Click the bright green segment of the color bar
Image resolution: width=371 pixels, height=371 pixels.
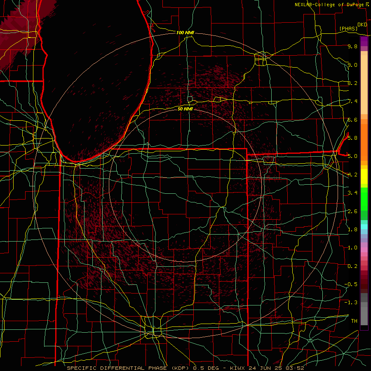pyautogui.click(x=364, y=199)
